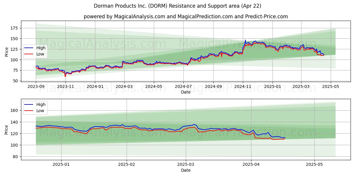Click the '140' y-axis label in bottom chart
Viewport: 355px width, 177px height.
(15, 122)
